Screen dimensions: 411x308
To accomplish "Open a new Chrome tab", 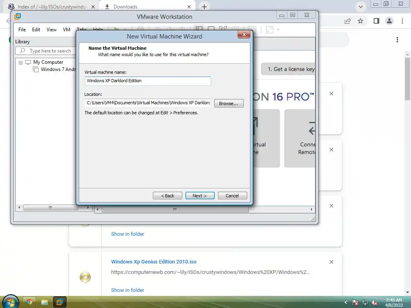I will [204, 7].
